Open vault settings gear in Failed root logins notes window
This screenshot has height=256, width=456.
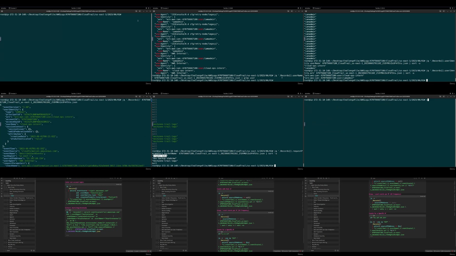tap(34, 251)
